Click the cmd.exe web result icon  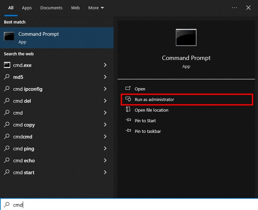pyautogui.click(x=7, y=65)
